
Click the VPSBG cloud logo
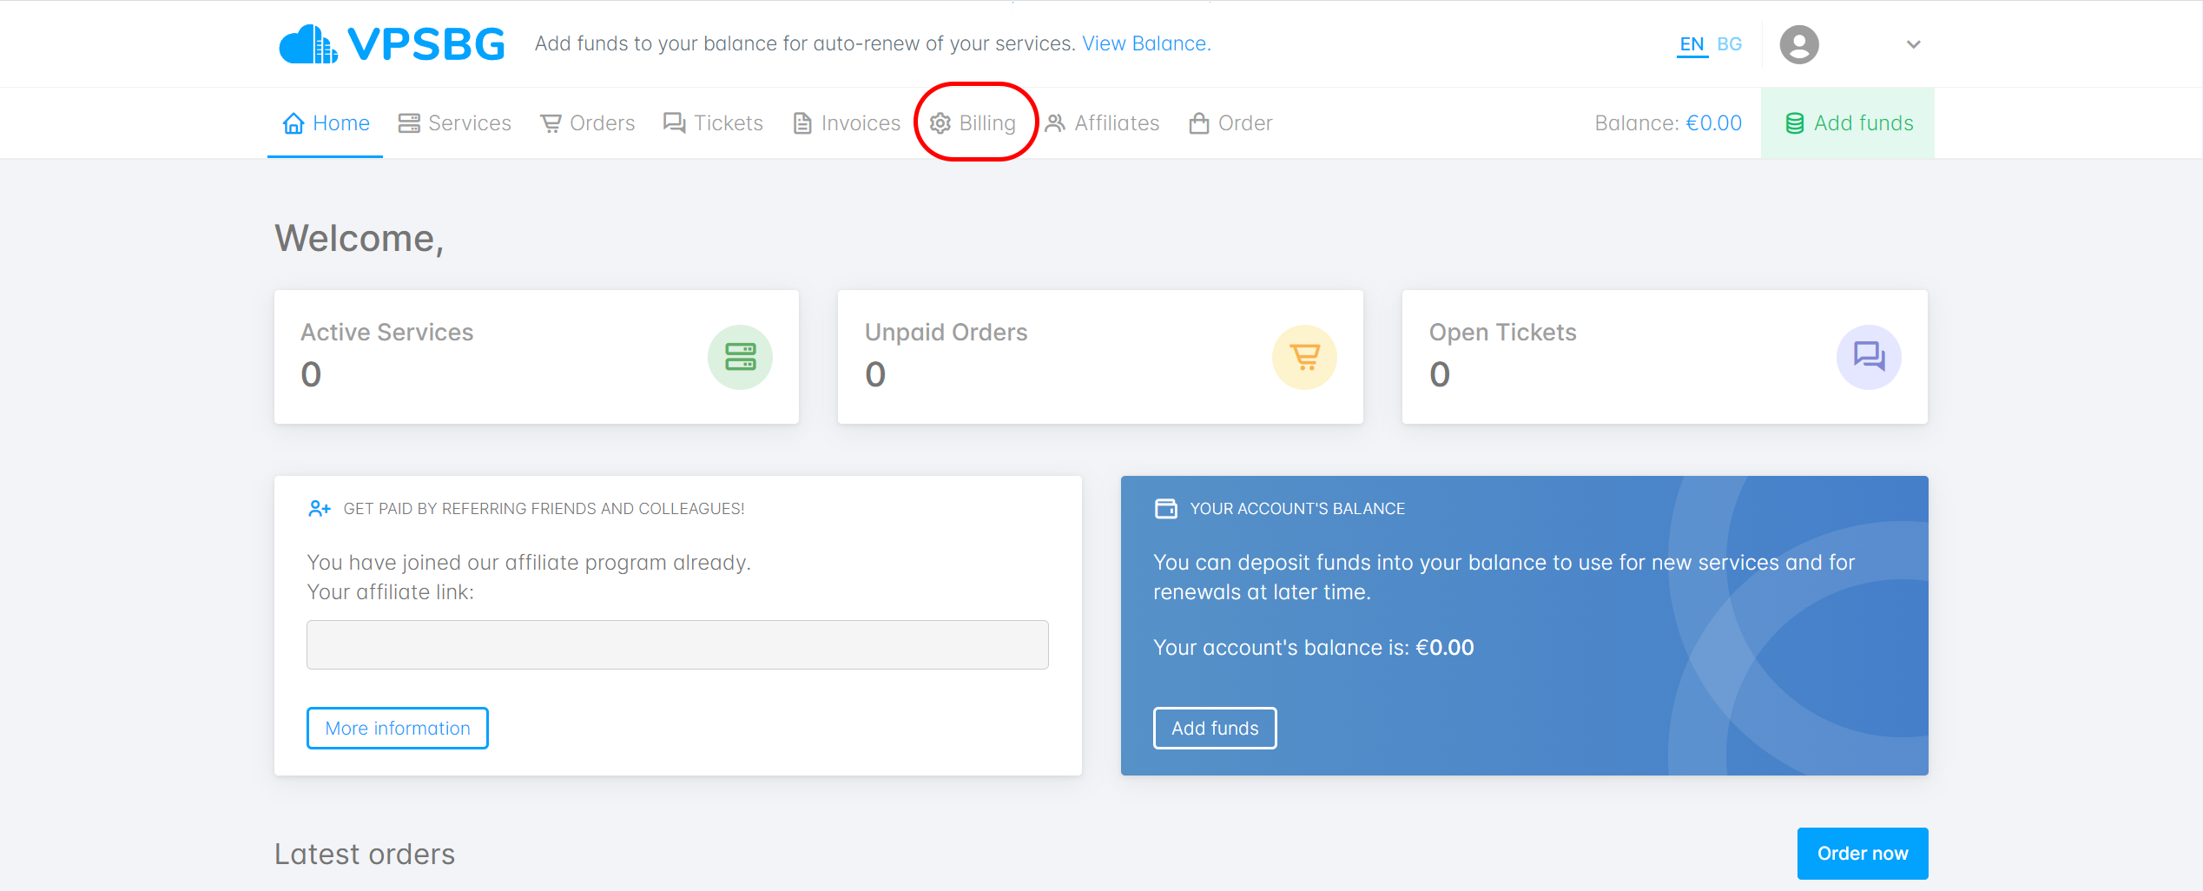(x=392, y=43)
